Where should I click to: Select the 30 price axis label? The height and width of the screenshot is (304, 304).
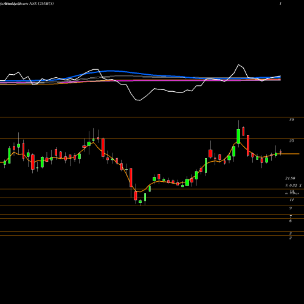(x=291, y=120)
